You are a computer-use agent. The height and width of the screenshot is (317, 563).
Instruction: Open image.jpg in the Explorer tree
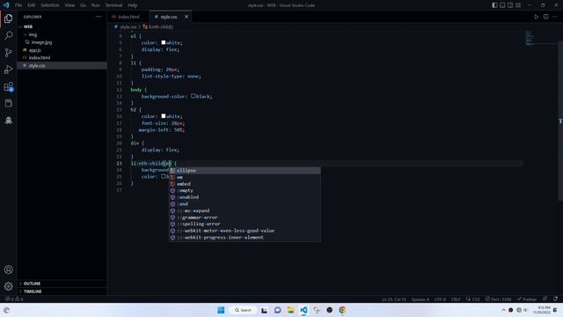click(62, 42)
